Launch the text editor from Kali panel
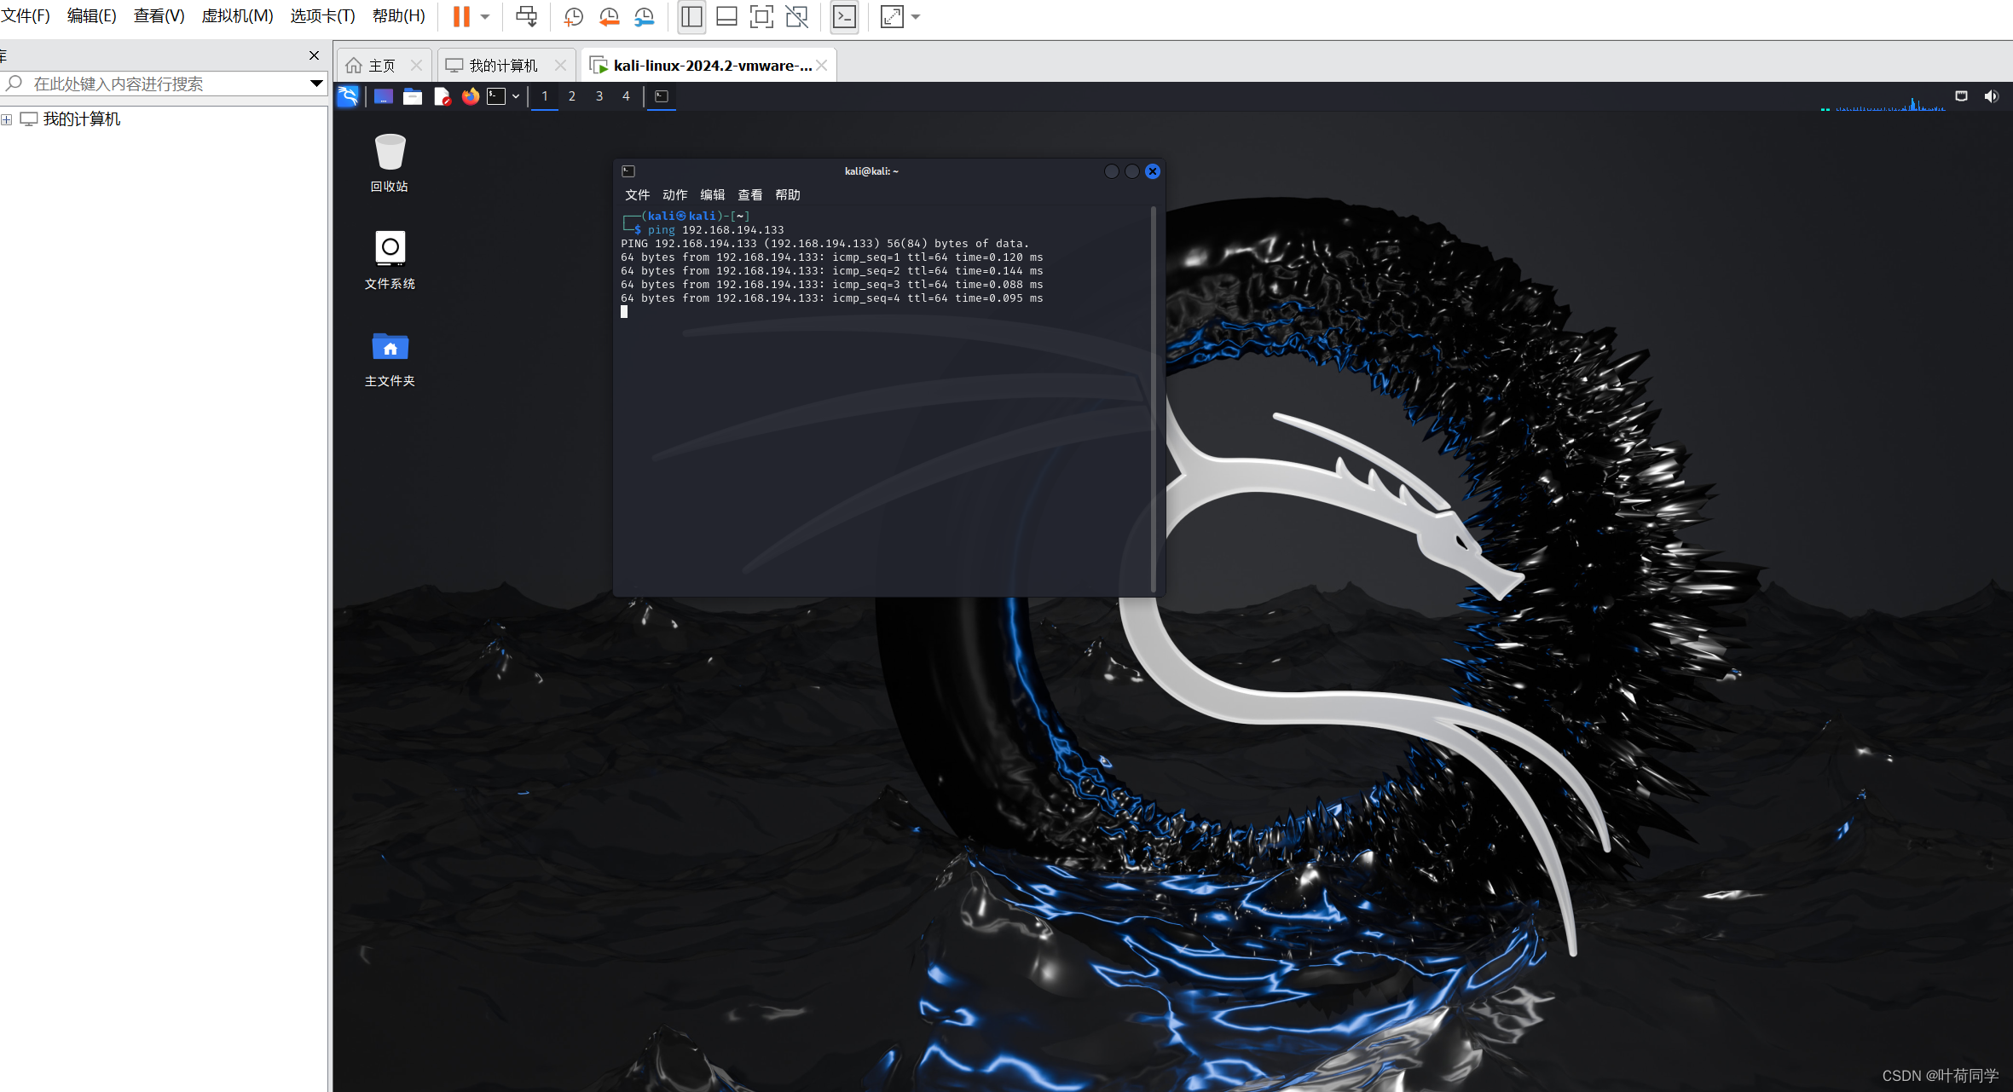The width and height of the screenshot is (2013, 1092). [442, 96]
